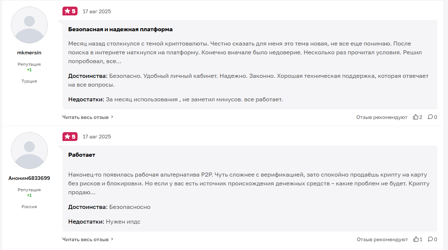The image size is (448, 250).
Task: Click the 5-star rating badge on Аноним6833699's review
Action: click(x=70, y=137)
